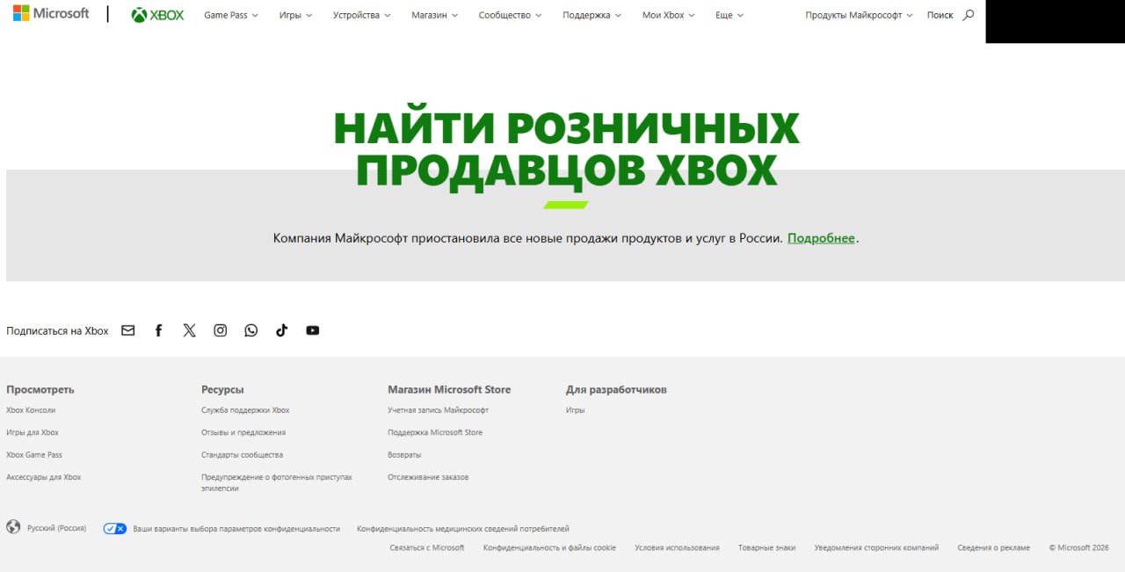Viewport: 1125px width, 572px height.
Task: Open Служба поддержки Xbox footer link
Action: (x=245, y=410)
